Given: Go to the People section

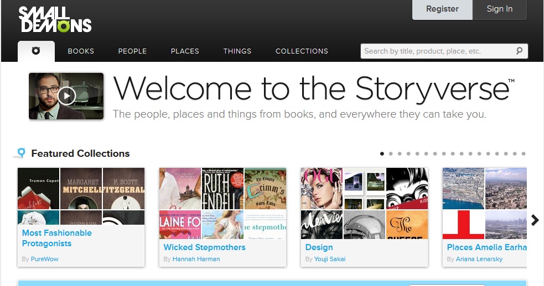Looking at the screenshot, I should pos(132,51).
